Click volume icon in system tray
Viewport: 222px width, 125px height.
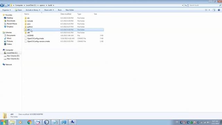point(208,122)
